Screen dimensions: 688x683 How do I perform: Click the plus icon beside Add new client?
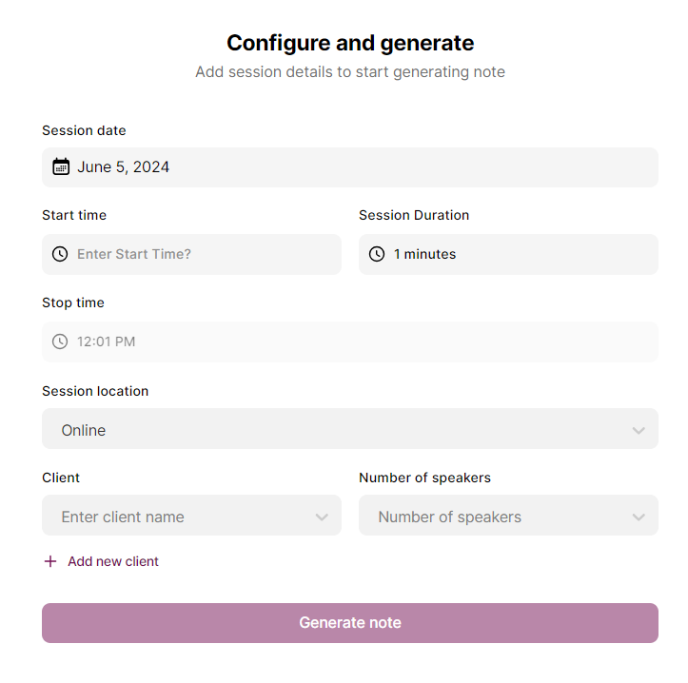(50, 561)
